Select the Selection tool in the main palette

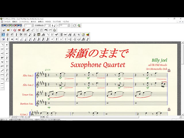click(3, 34)
